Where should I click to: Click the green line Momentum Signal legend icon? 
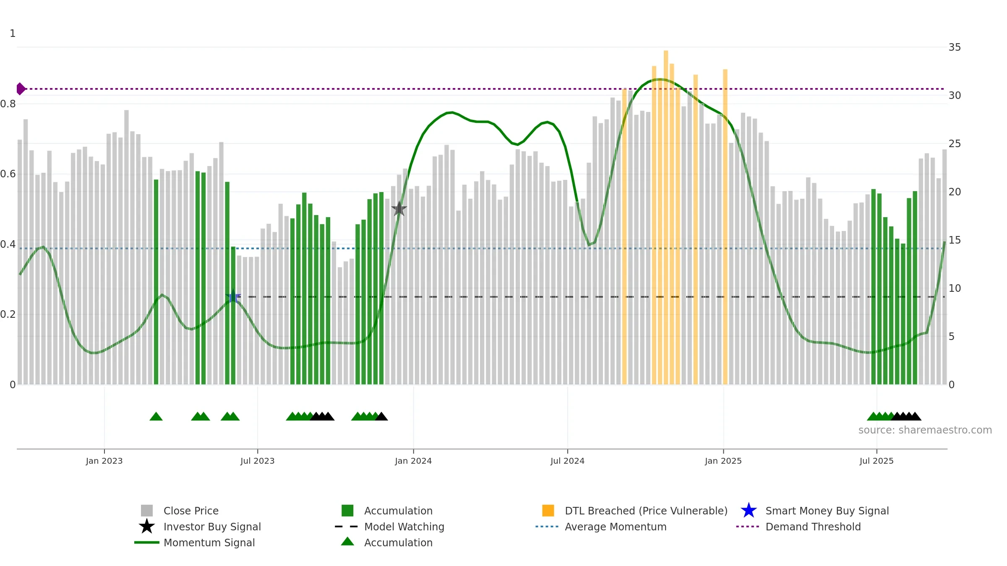coord(146,542)
